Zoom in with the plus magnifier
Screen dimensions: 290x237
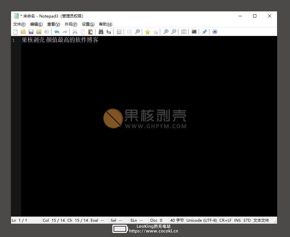point(166,32)
